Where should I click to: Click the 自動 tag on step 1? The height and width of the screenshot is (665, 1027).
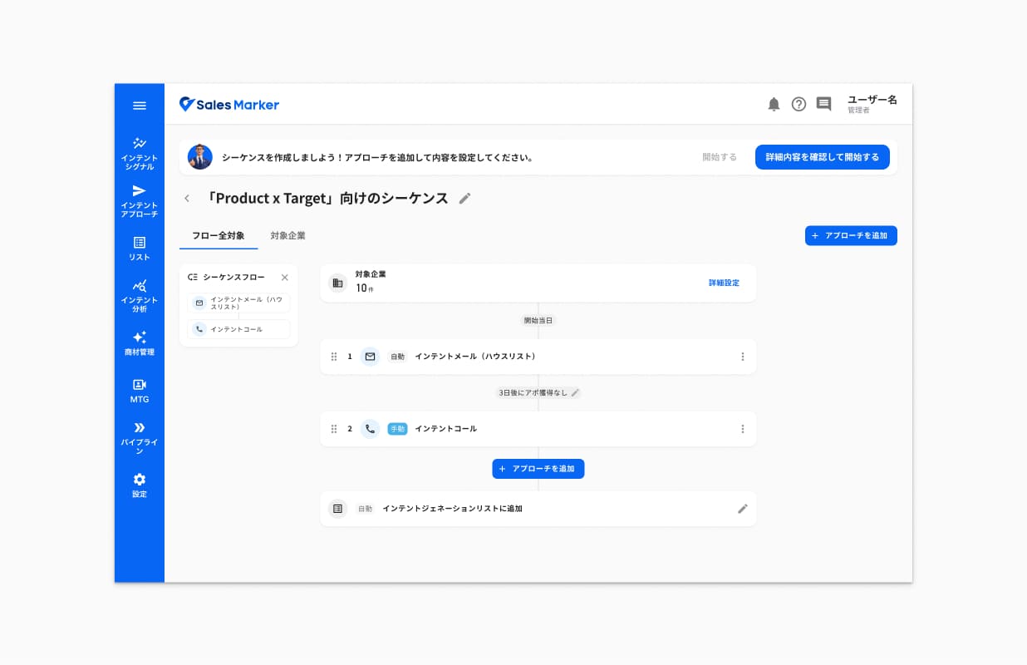397,357
